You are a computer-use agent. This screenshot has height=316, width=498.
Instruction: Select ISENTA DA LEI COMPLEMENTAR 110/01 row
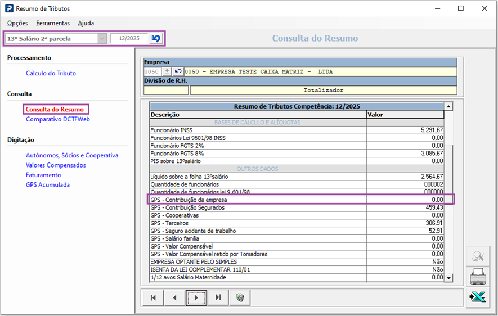point(297,270)
